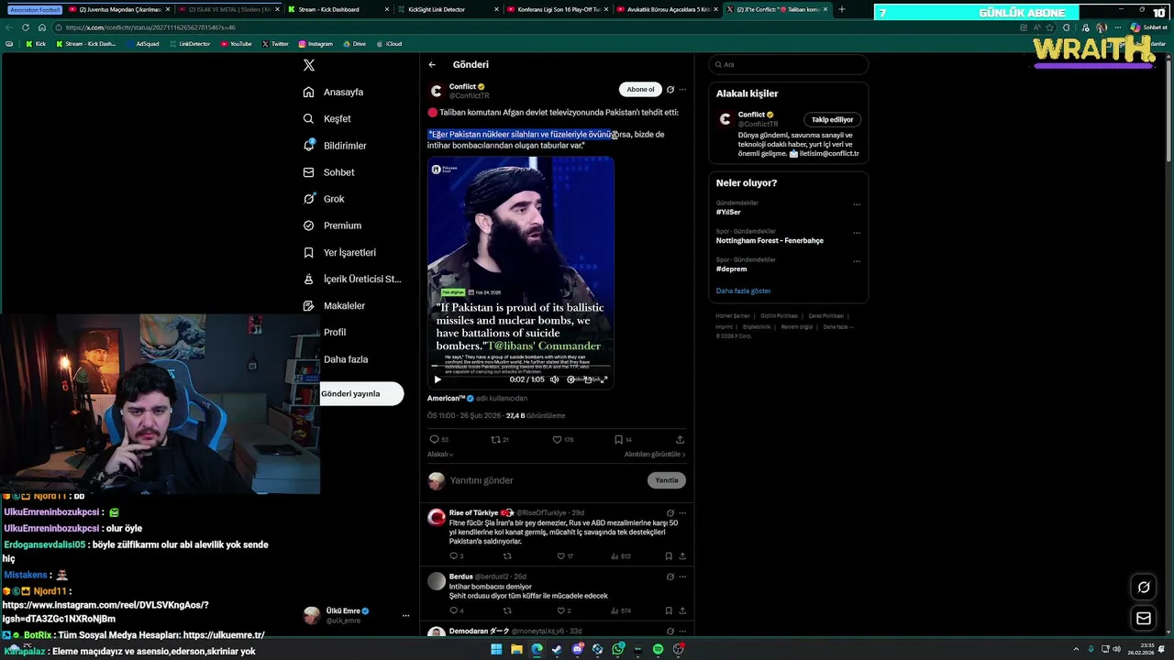The width and height of the screenshot is (1174, 660).
Task: Open Grok from sidebar
Action: click(x=324, y=199)
